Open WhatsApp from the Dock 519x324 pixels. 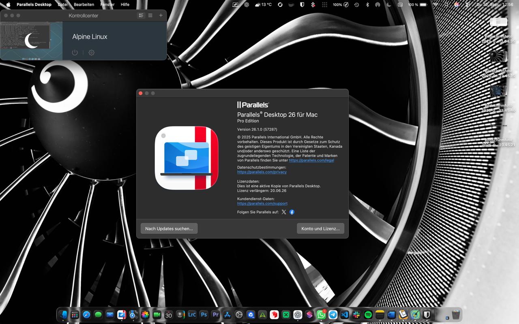321,315
